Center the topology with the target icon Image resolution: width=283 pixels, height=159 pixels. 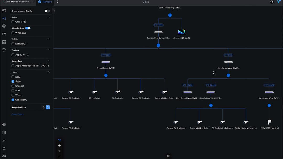coord(59,145)
